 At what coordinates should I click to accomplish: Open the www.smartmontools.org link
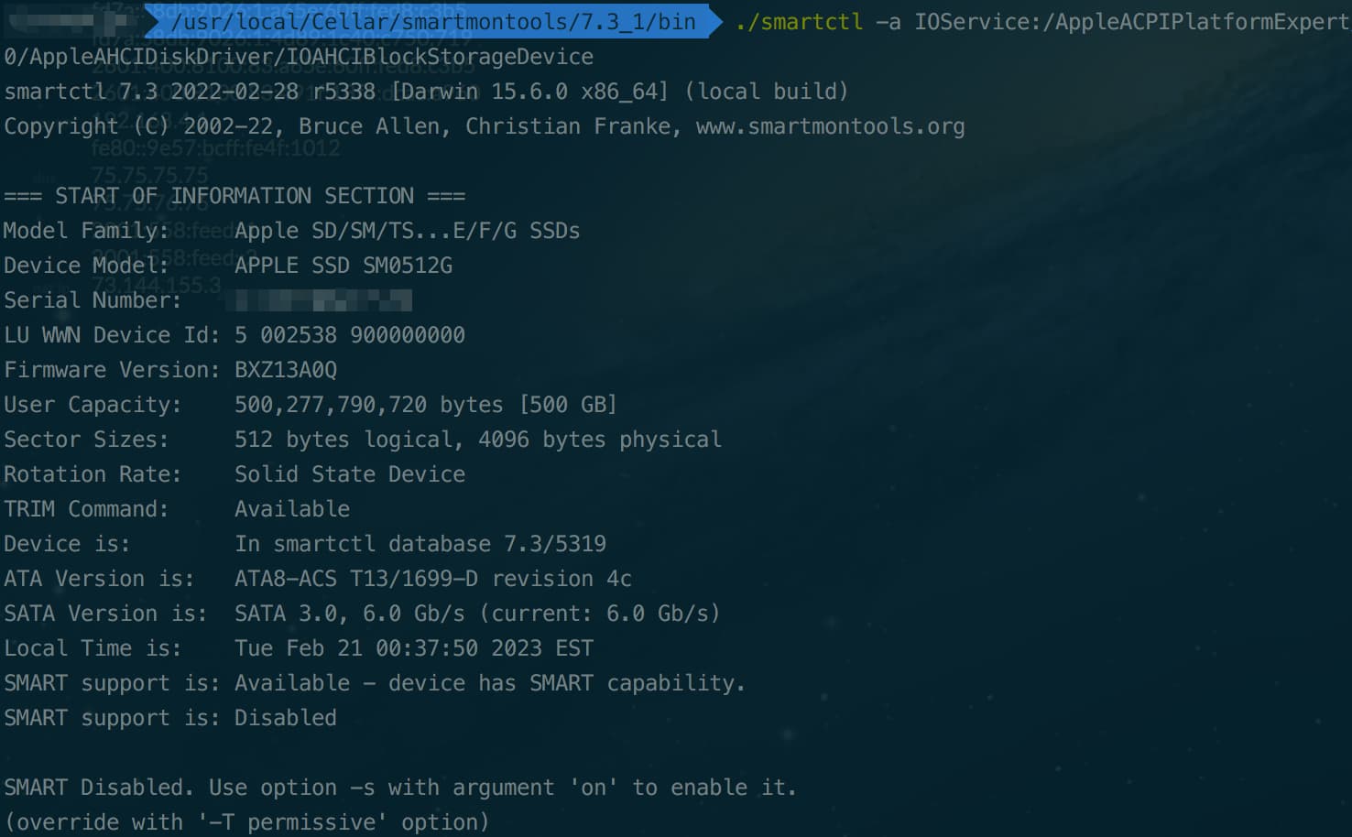[x=830, y=126]
